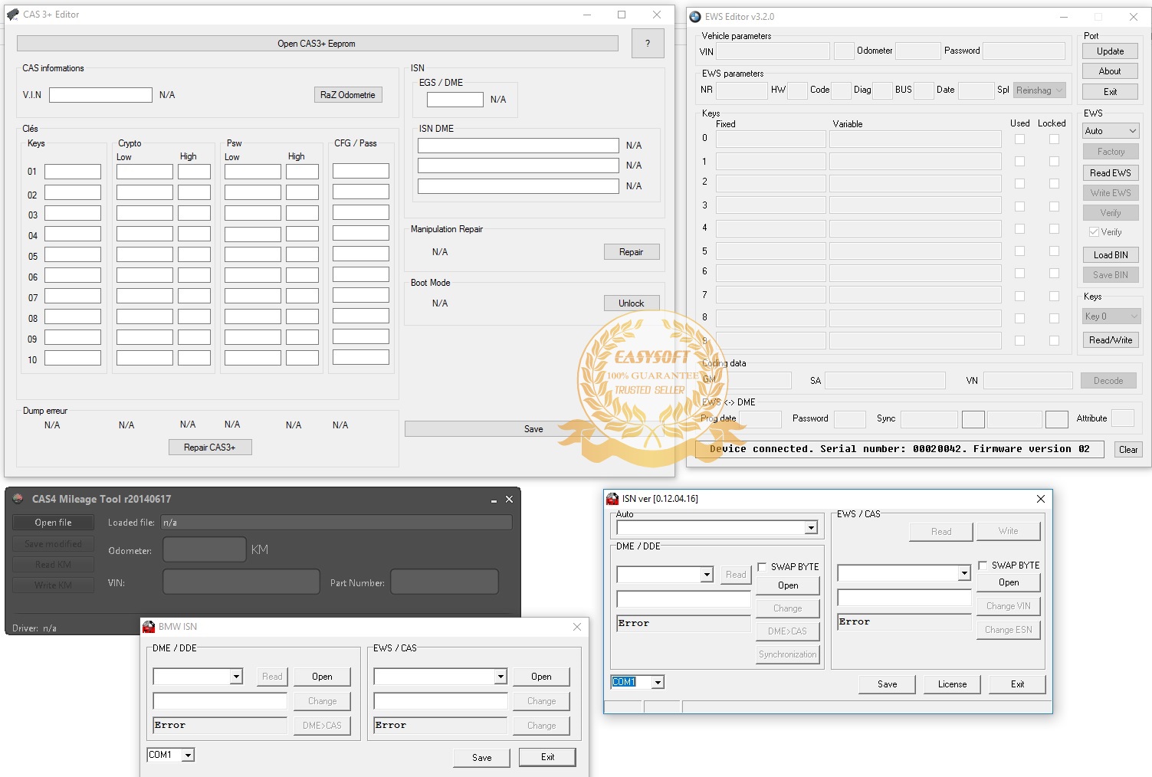The height and width of the screenshot is (777, 1152).
Task: Click ISN ver window title icon
Action: pyautogui.click(x=612, y=499)
